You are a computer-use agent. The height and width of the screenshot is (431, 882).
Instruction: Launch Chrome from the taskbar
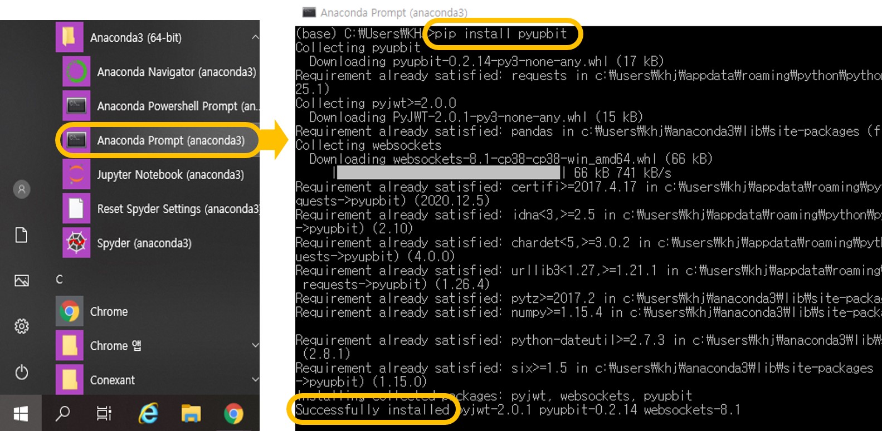[233, 414]
